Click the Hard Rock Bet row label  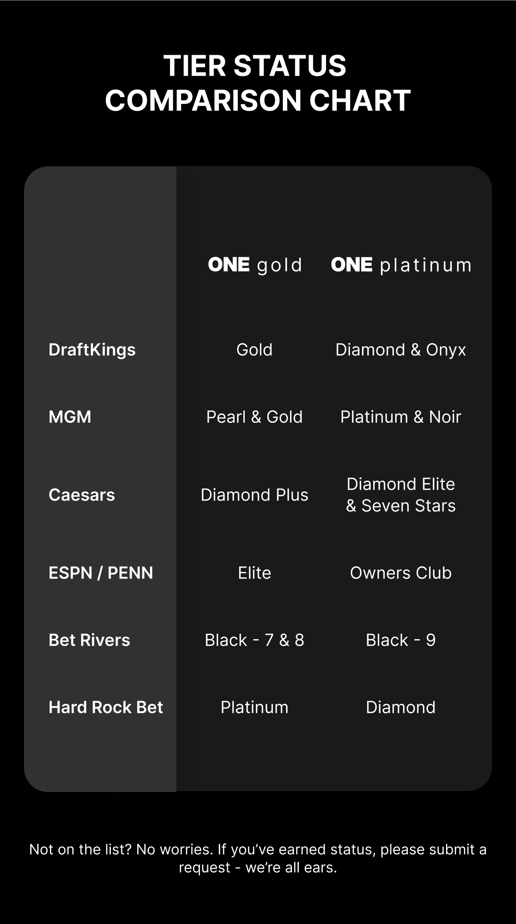coord(106,707)
